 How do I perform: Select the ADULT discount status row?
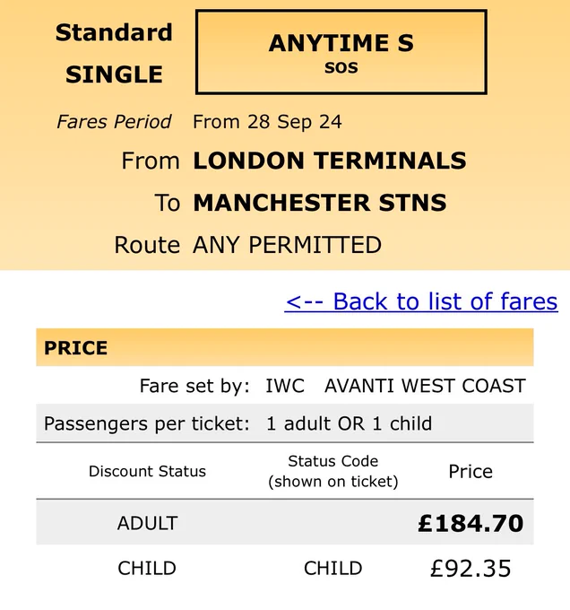285,522
